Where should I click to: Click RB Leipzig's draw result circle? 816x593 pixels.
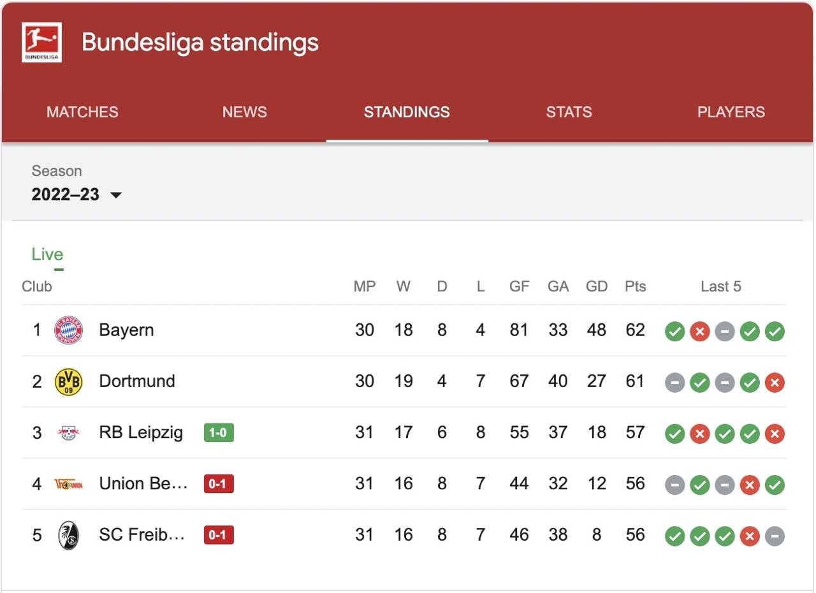[x=724, y=434]
